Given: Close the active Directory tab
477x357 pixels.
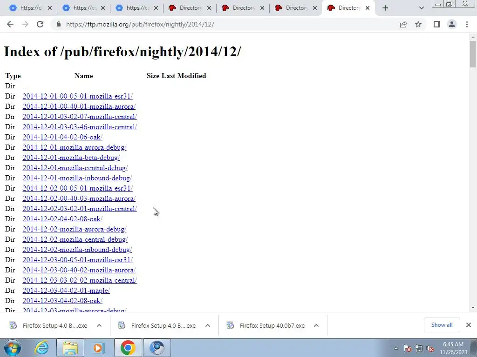Looking at the screenshot, I should [368, 8].
